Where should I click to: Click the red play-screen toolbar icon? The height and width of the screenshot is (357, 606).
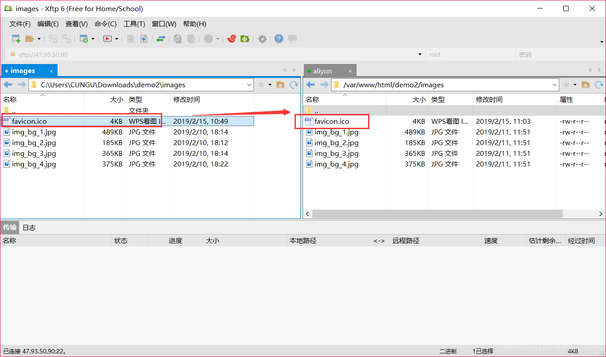[x=107, y=39]
